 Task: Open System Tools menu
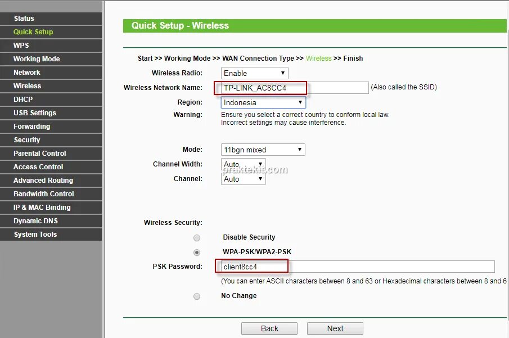(51, 234)
